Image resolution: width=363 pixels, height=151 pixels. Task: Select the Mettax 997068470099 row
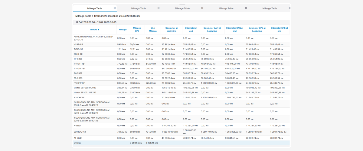click(181, 88)
